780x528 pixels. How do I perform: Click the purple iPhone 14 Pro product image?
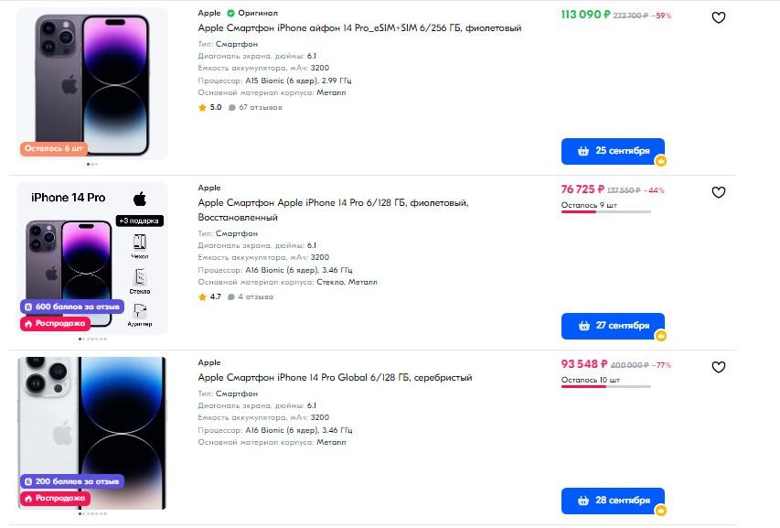(x=92, y=83)
